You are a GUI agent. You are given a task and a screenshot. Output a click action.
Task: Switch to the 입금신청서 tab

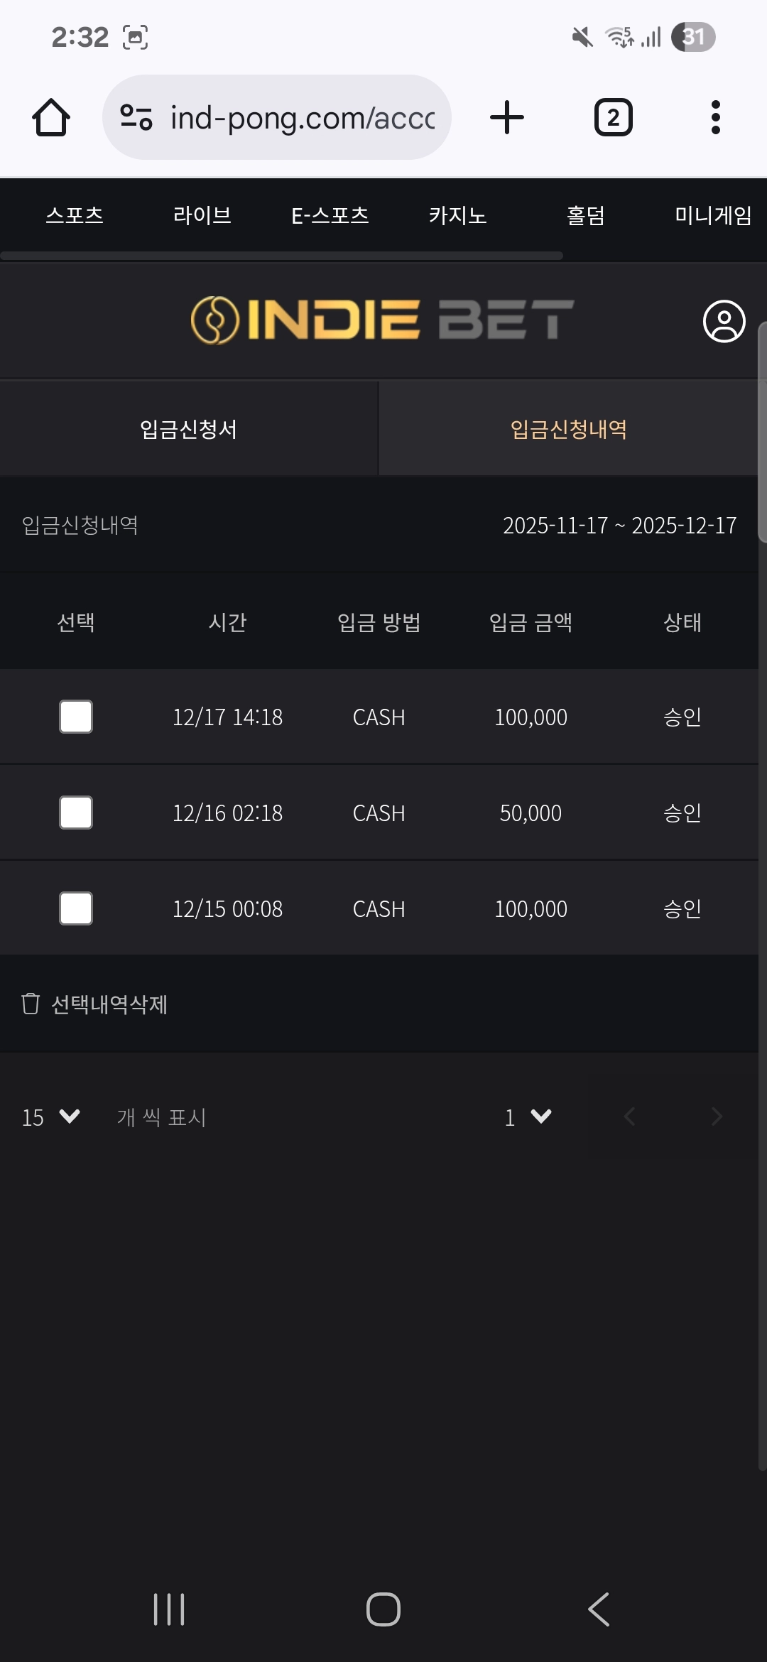[x=188, y=429]
